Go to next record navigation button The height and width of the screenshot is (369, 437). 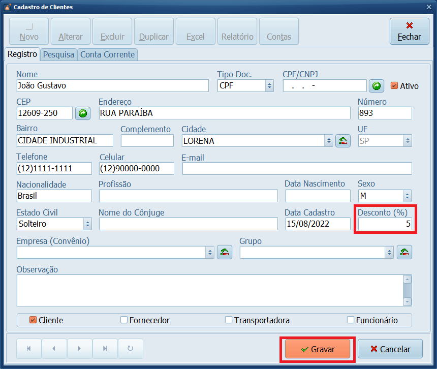[x=79, y=348]
